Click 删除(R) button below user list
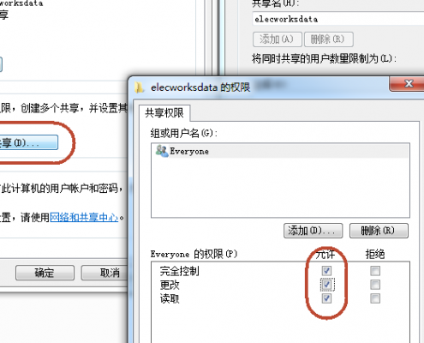Image resolution: width=424 pixels, height=343 pixels. 379,231
